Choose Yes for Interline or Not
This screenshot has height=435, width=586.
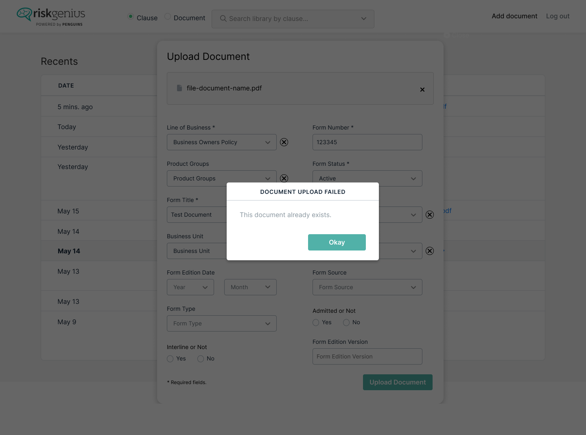tap(170, 359)
